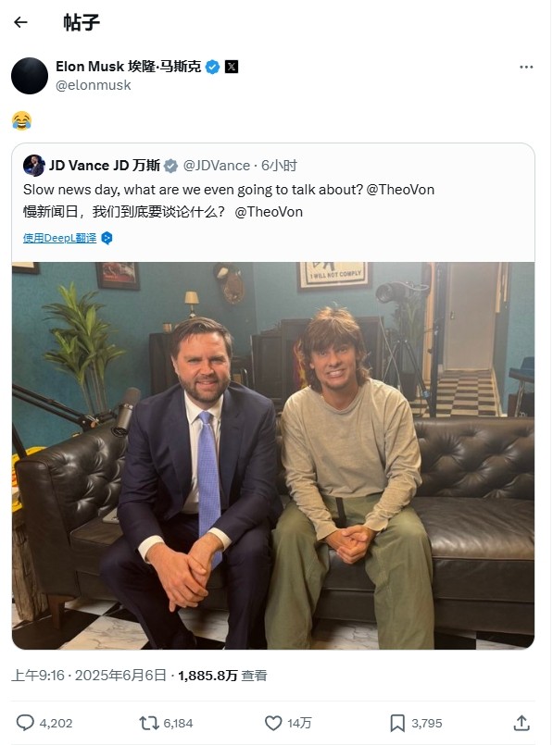
Task: Open the @elonmusk handle
Action: click(94, 85)
